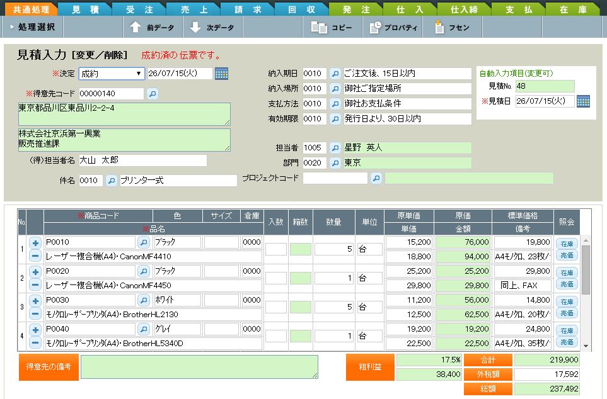Click the 件名 text field プリンタ一式

coord(178,181)
